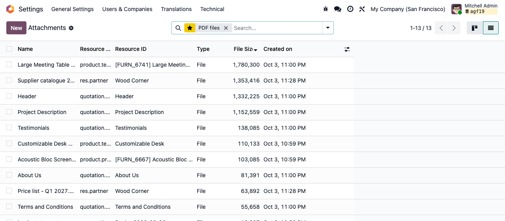
Task: Open the Testimonials attachment name
Action: pos(34,128)
